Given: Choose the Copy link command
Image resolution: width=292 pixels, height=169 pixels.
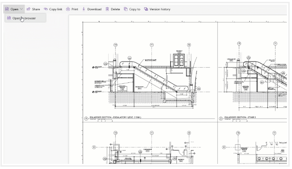Looking at the screenshot, I should click(x=53, y=9).
